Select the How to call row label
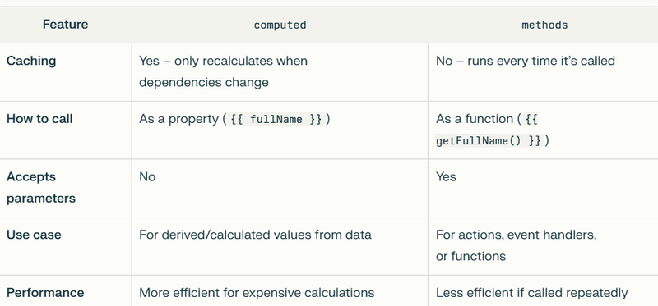 point(39,119)
